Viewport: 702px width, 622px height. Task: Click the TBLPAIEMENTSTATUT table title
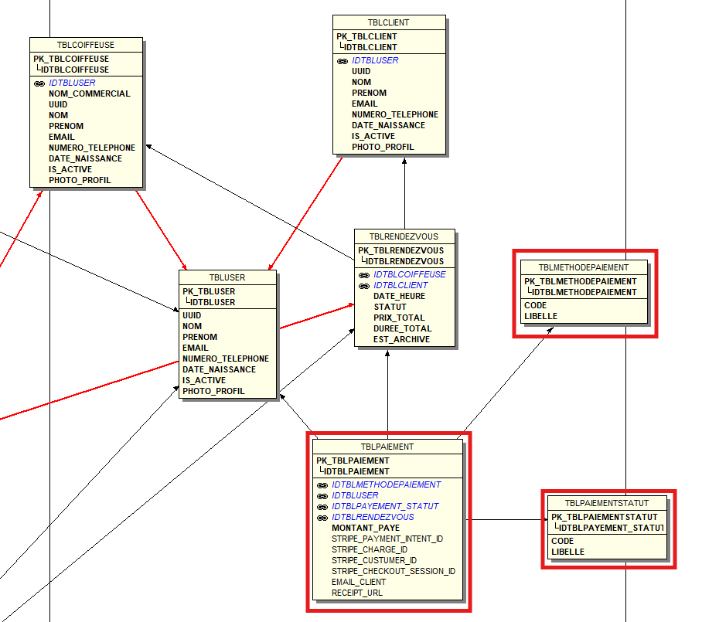606,503
